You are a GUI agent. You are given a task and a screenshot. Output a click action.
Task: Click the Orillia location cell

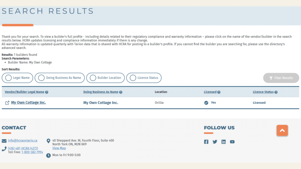pyautogui.click(x=159, y=103)
